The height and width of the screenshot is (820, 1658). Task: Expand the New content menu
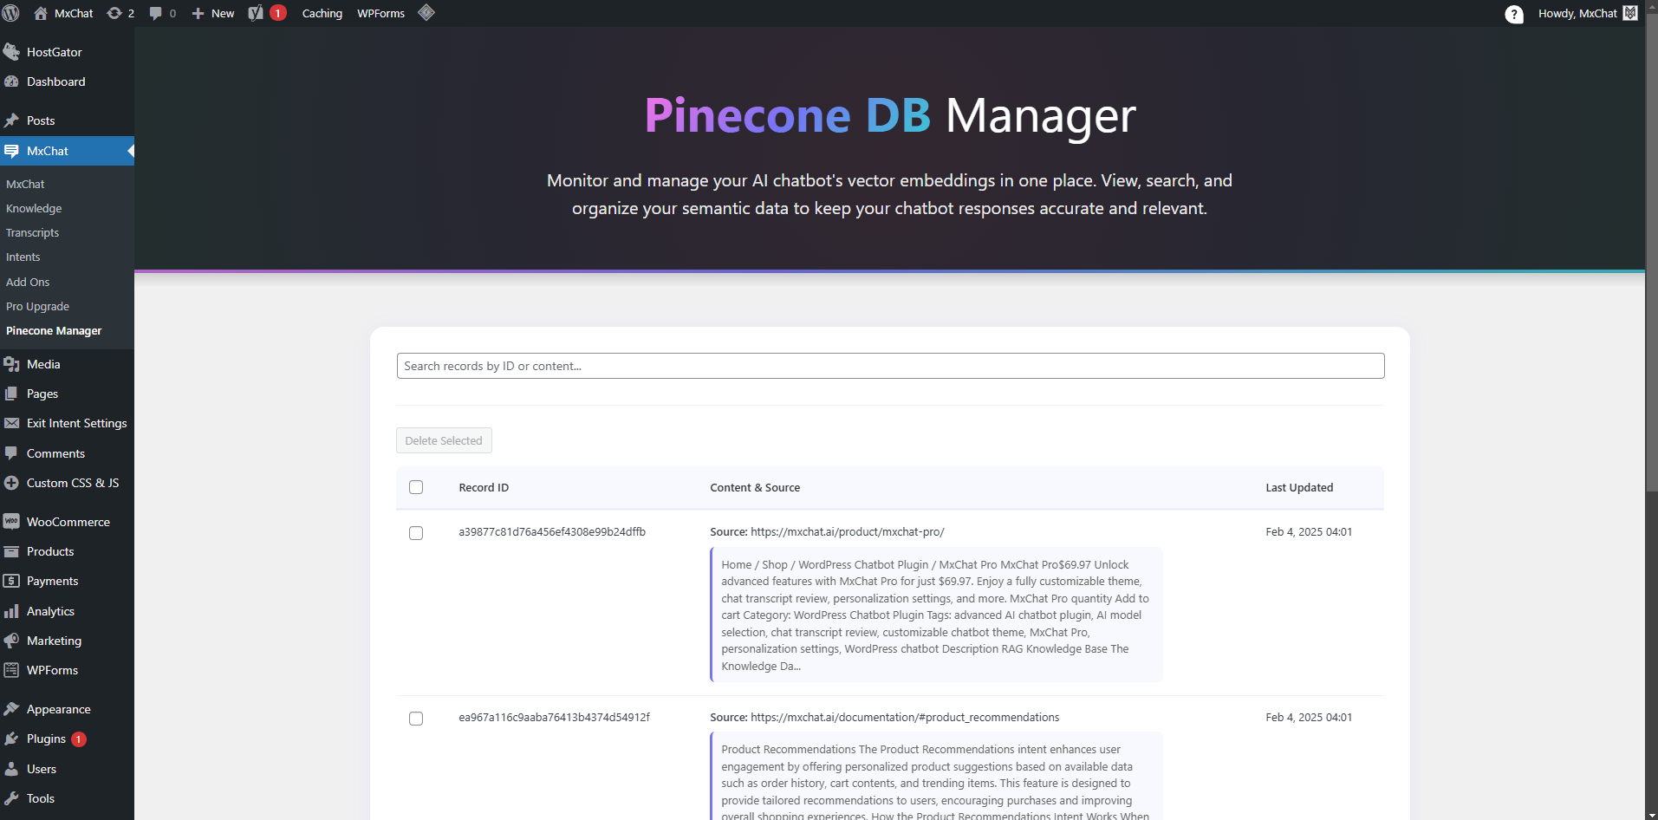[x=213, y=13]
